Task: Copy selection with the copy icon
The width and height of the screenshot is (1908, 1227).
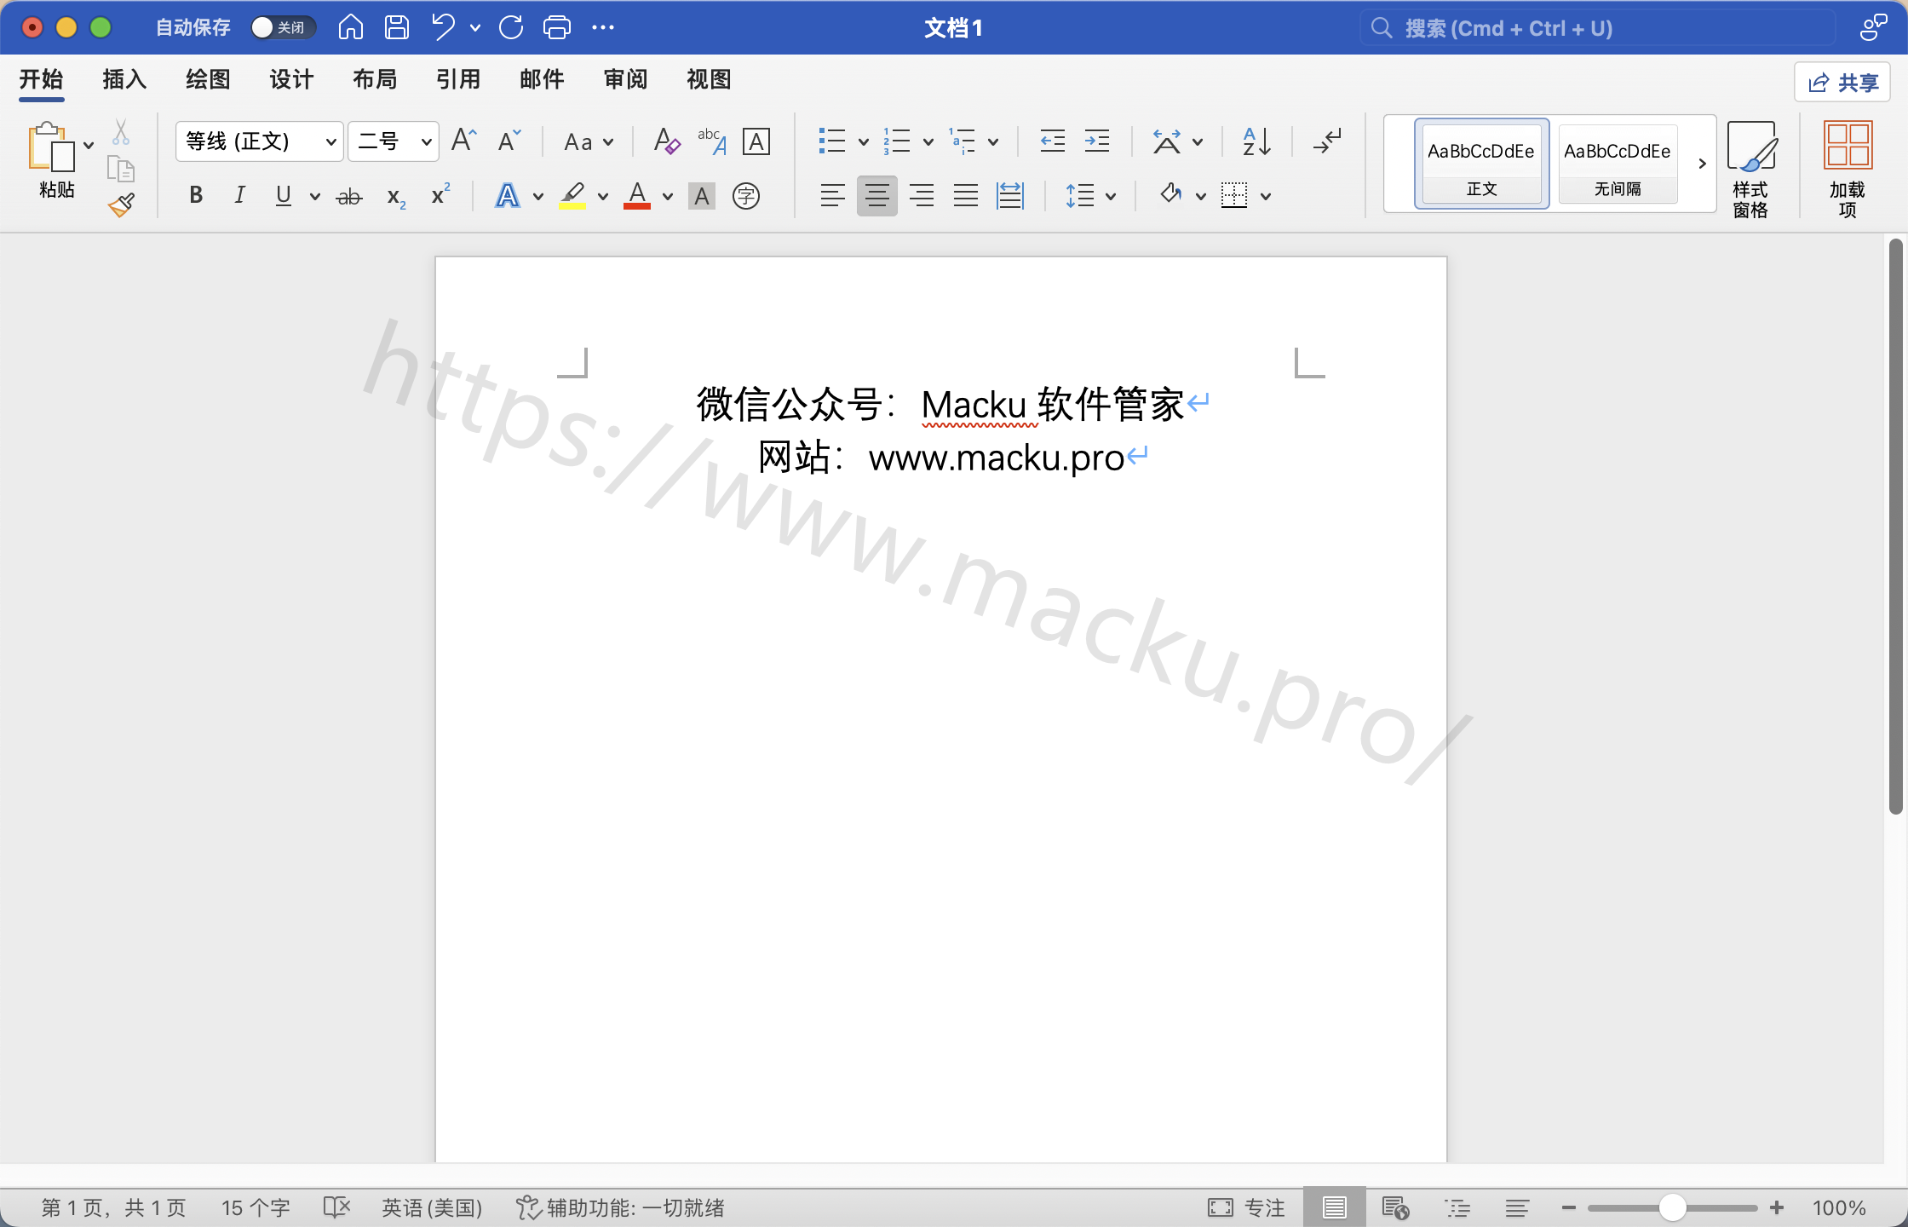Action: click(121, 169)
